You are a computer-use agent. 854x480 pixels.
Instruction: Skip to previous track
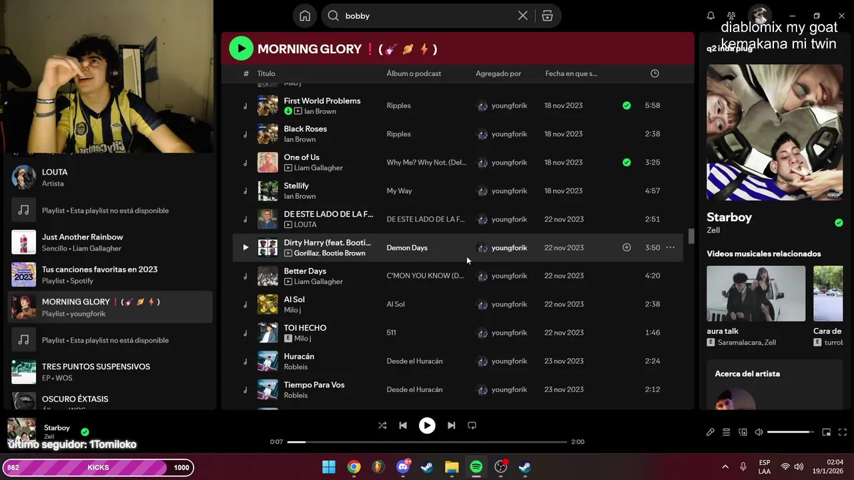[403, 425]
